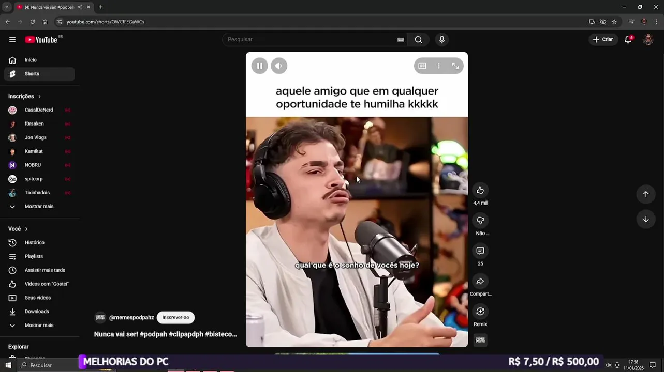Open Seus vídeos in the sidebar
The height and width of the screenshot is (372, 664).
point(39,298)
